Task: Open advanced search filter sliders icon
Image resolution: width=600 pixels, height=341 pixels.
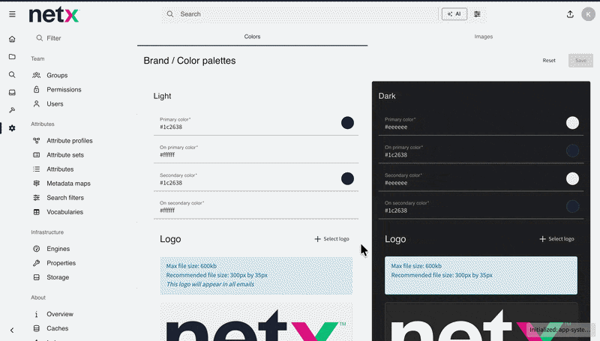Action: point(477,14)
